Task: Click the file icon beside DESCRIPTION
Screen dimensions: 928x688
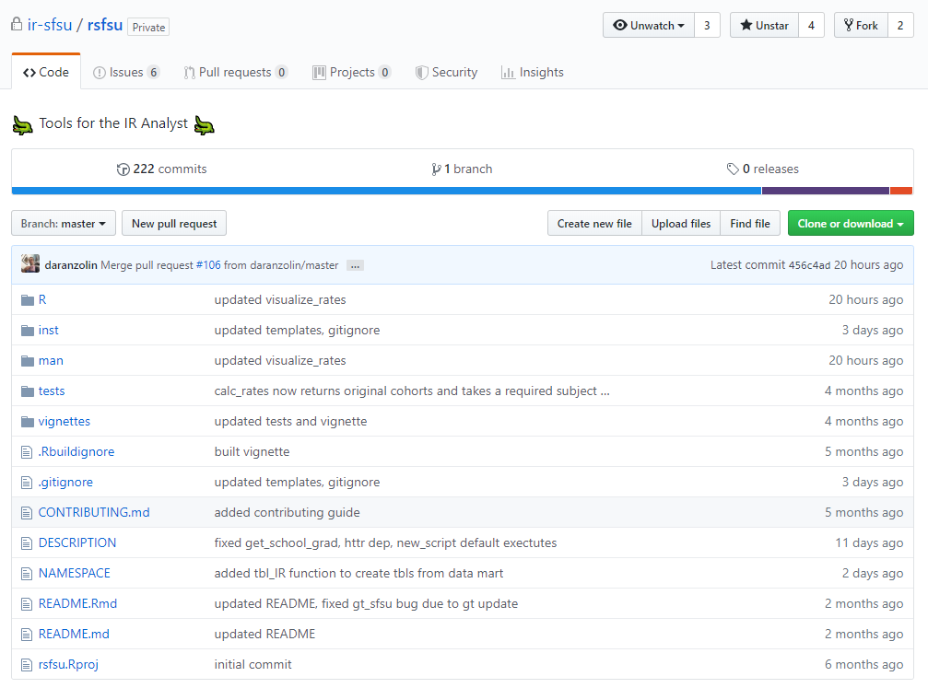Action: (27, 543)
